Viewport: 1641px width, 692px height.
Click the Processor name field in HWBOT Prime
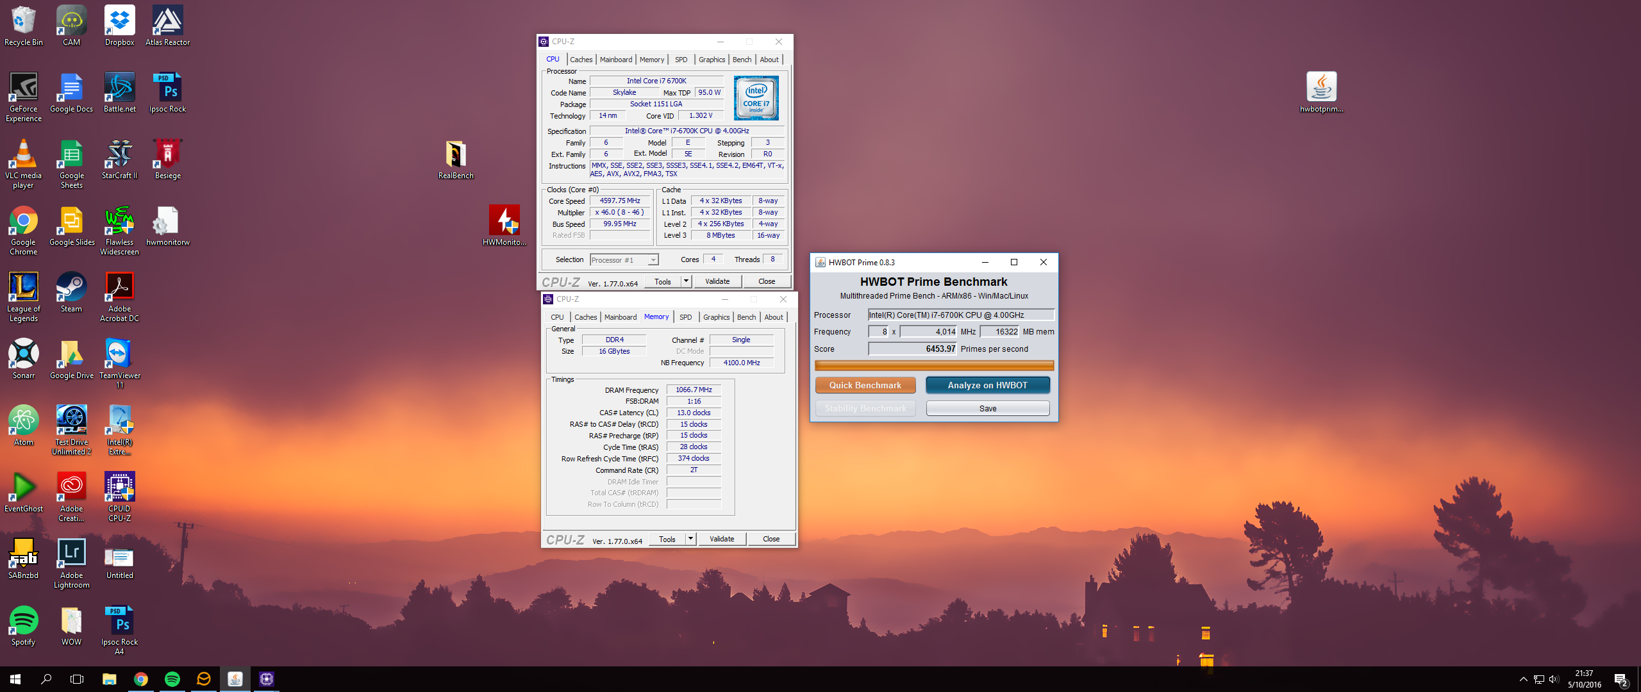pyautogui.click(x=961, y=315)
